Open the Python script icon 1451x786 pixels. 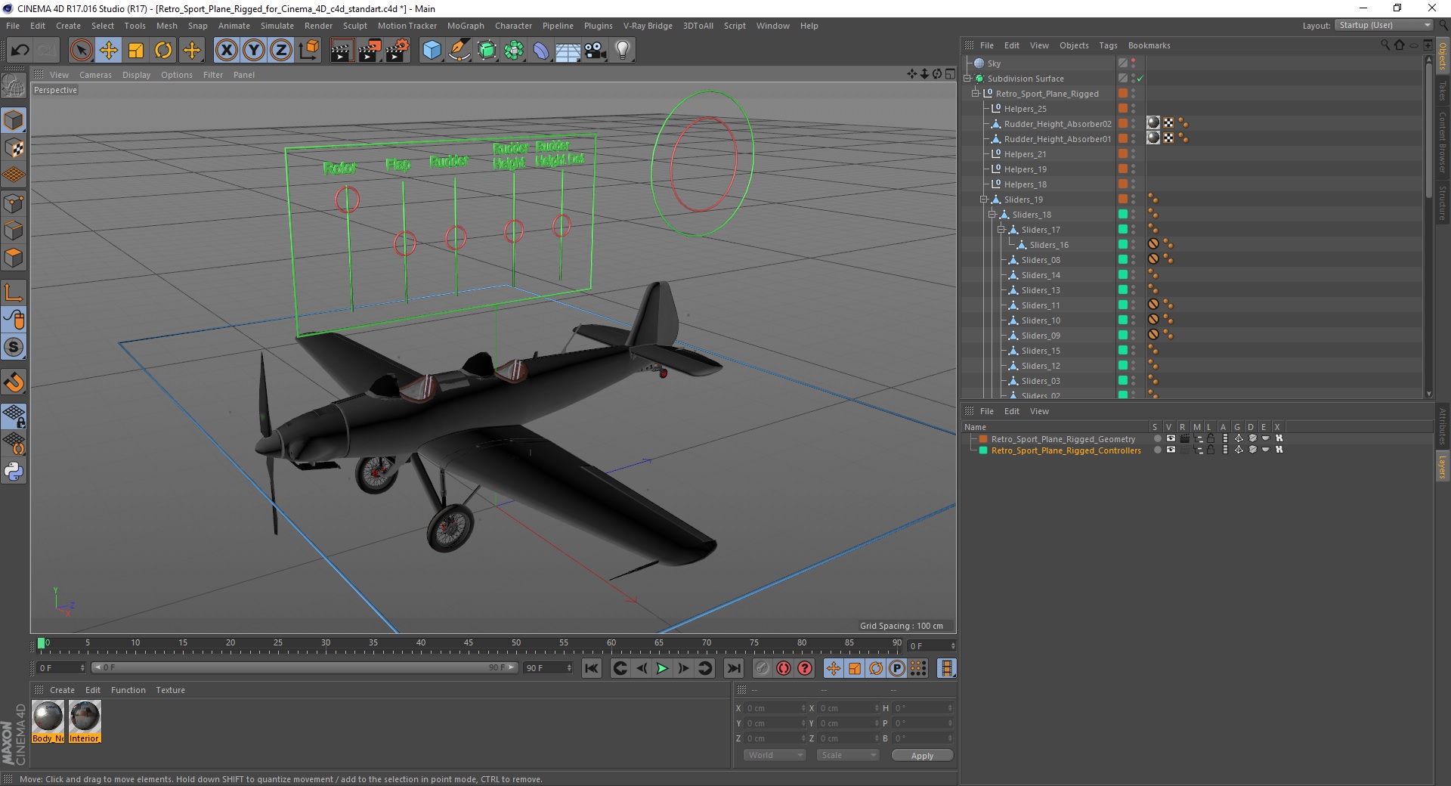coord(14,472)
